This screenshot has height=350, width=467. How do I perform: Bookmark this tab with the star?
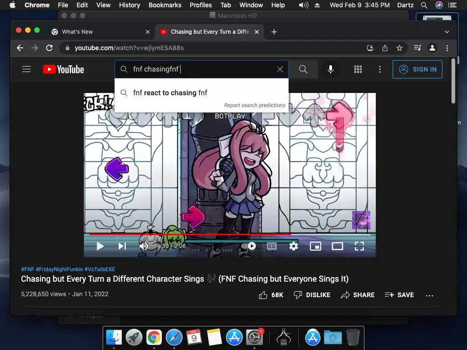(x=400, y=48)
